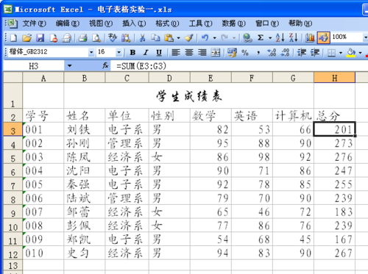The image size is (368, 274).
Task: Open a file with the folder icon
Action: click(27, 38)
